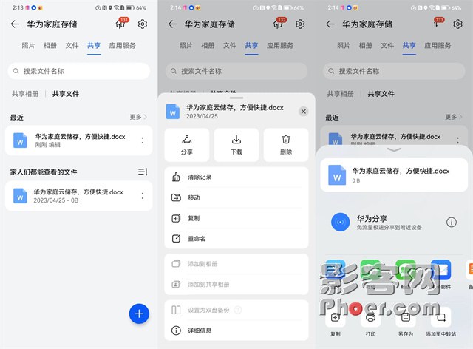Open 详细信息 in the action sheet
Viewport: 473px width, 349px height.
click(x=236, y=331)
